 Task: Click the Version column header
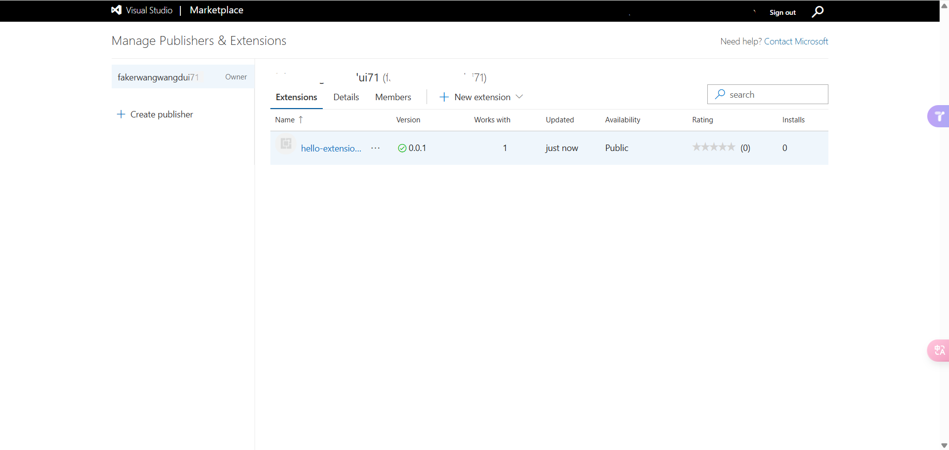click(408, 120)
